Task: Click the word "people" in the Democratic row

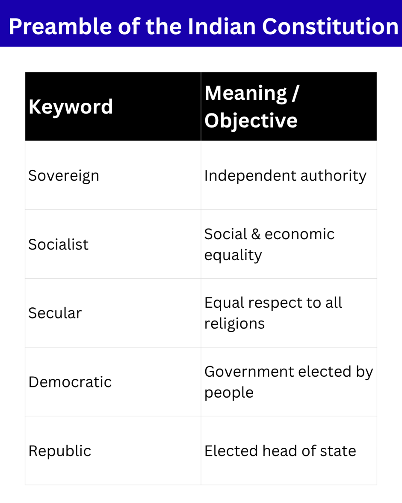Action: (x=229, y=393)
